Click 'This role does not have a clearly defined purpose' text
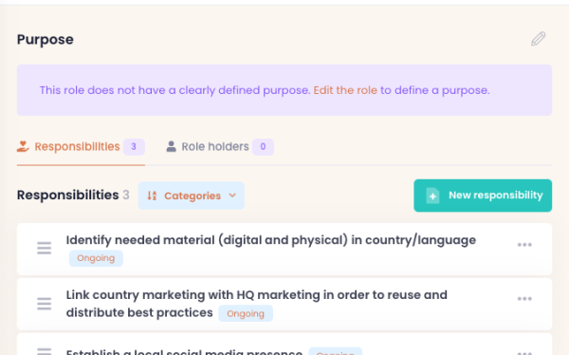 [174, 90]
